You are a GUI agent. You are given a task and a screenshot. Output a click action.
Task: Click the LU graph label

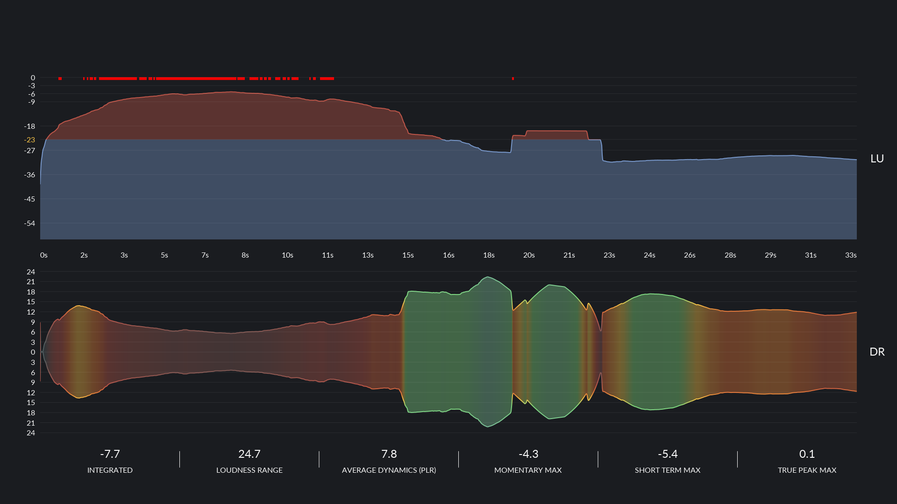(877, 159)
